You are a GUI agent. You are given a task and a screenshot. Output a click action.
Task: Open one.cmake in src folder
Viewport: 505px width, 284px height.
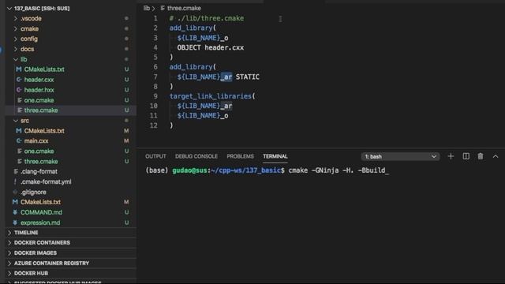coord(39,151)
